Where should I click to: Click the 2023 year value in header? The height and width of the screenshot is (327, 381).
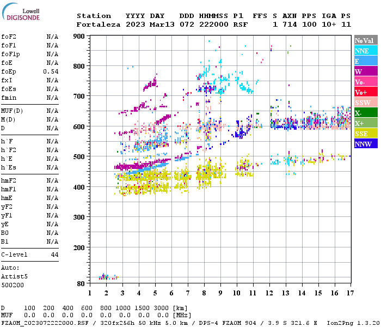coord(136,25)
